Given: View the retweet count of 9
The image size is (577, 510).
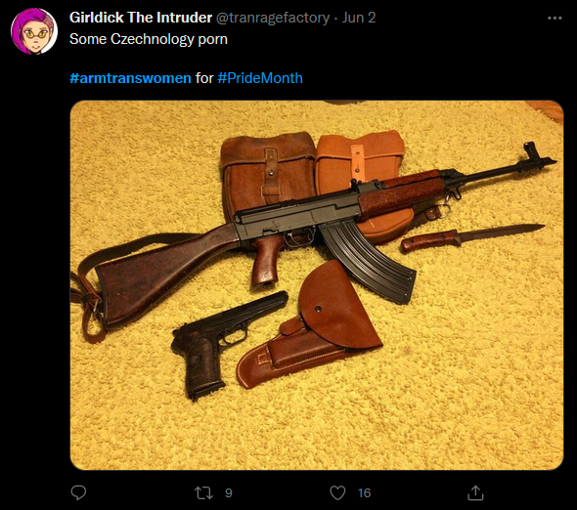Looking at the screenshot, I should click(x=229, y=493).
